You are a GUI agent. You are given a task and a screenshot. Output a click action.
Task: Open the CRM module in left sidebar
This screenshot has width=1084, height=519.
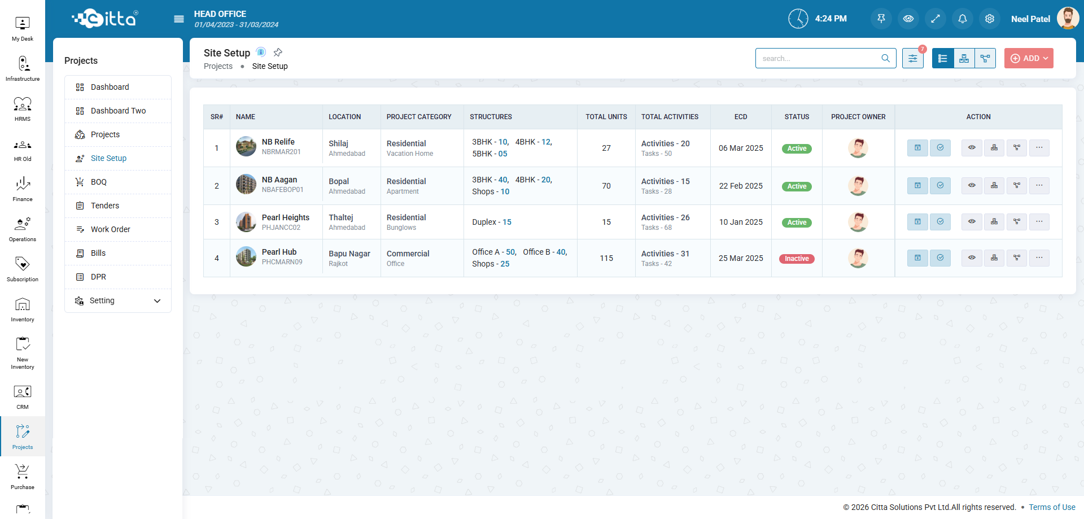tap(23, 396)
